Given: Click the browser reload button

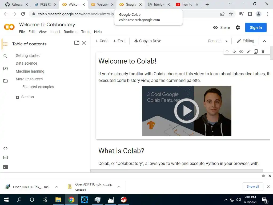Looking at the screenshot, I should point(23,14).
